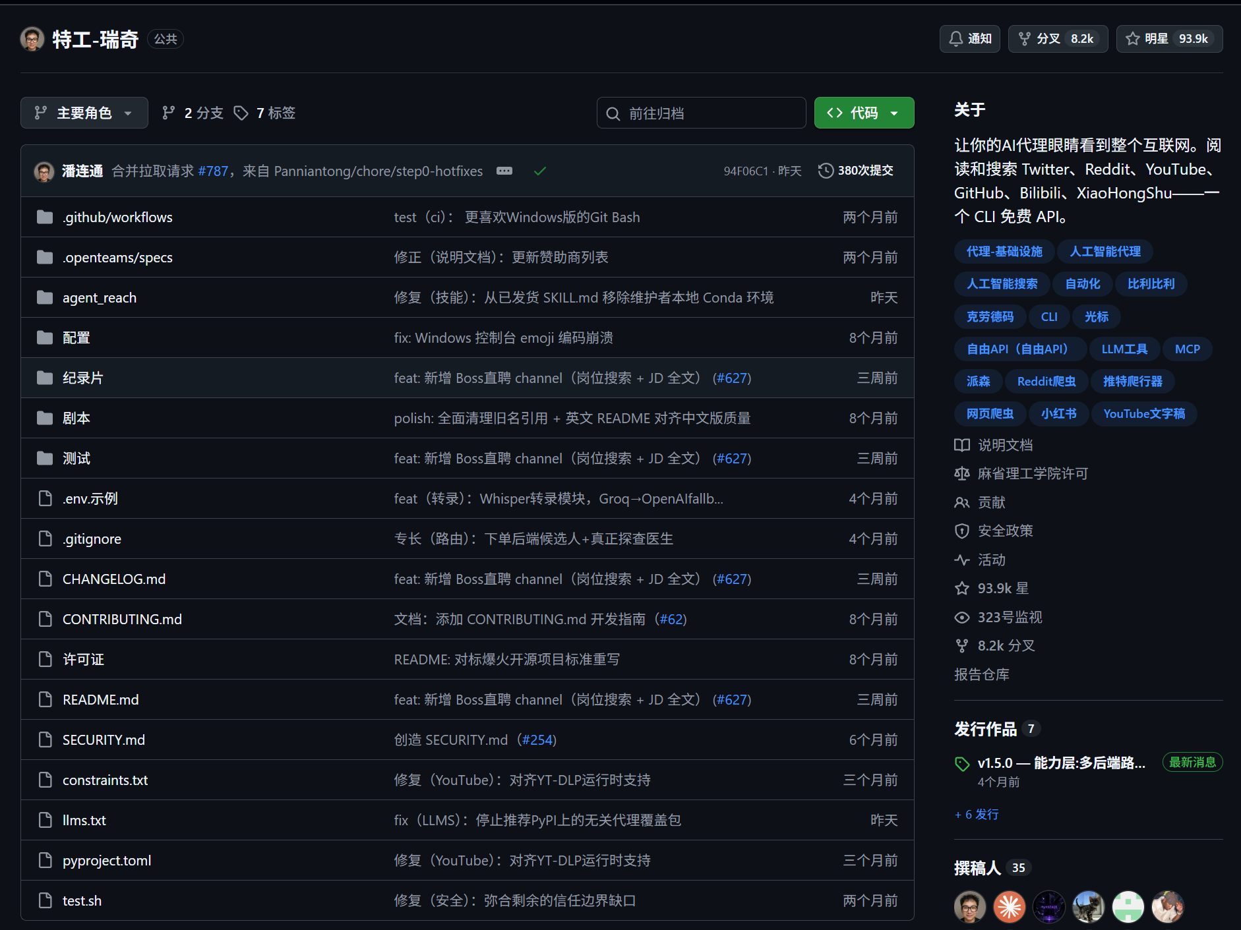Screen dimensions: 1241x930
Task: Select the 小红书 topic tag
Action: click(1058, 414)
